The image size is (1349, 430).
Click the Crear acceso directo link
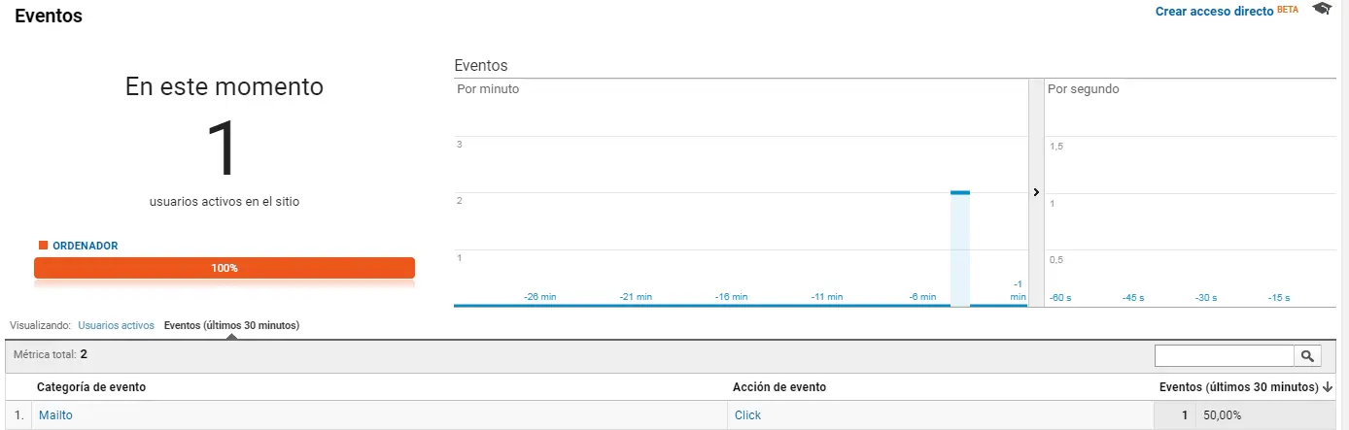coord(1214,12)
